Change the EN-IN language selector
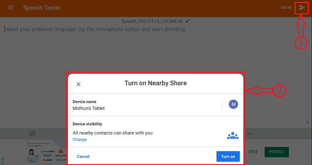 coord(286,8)
